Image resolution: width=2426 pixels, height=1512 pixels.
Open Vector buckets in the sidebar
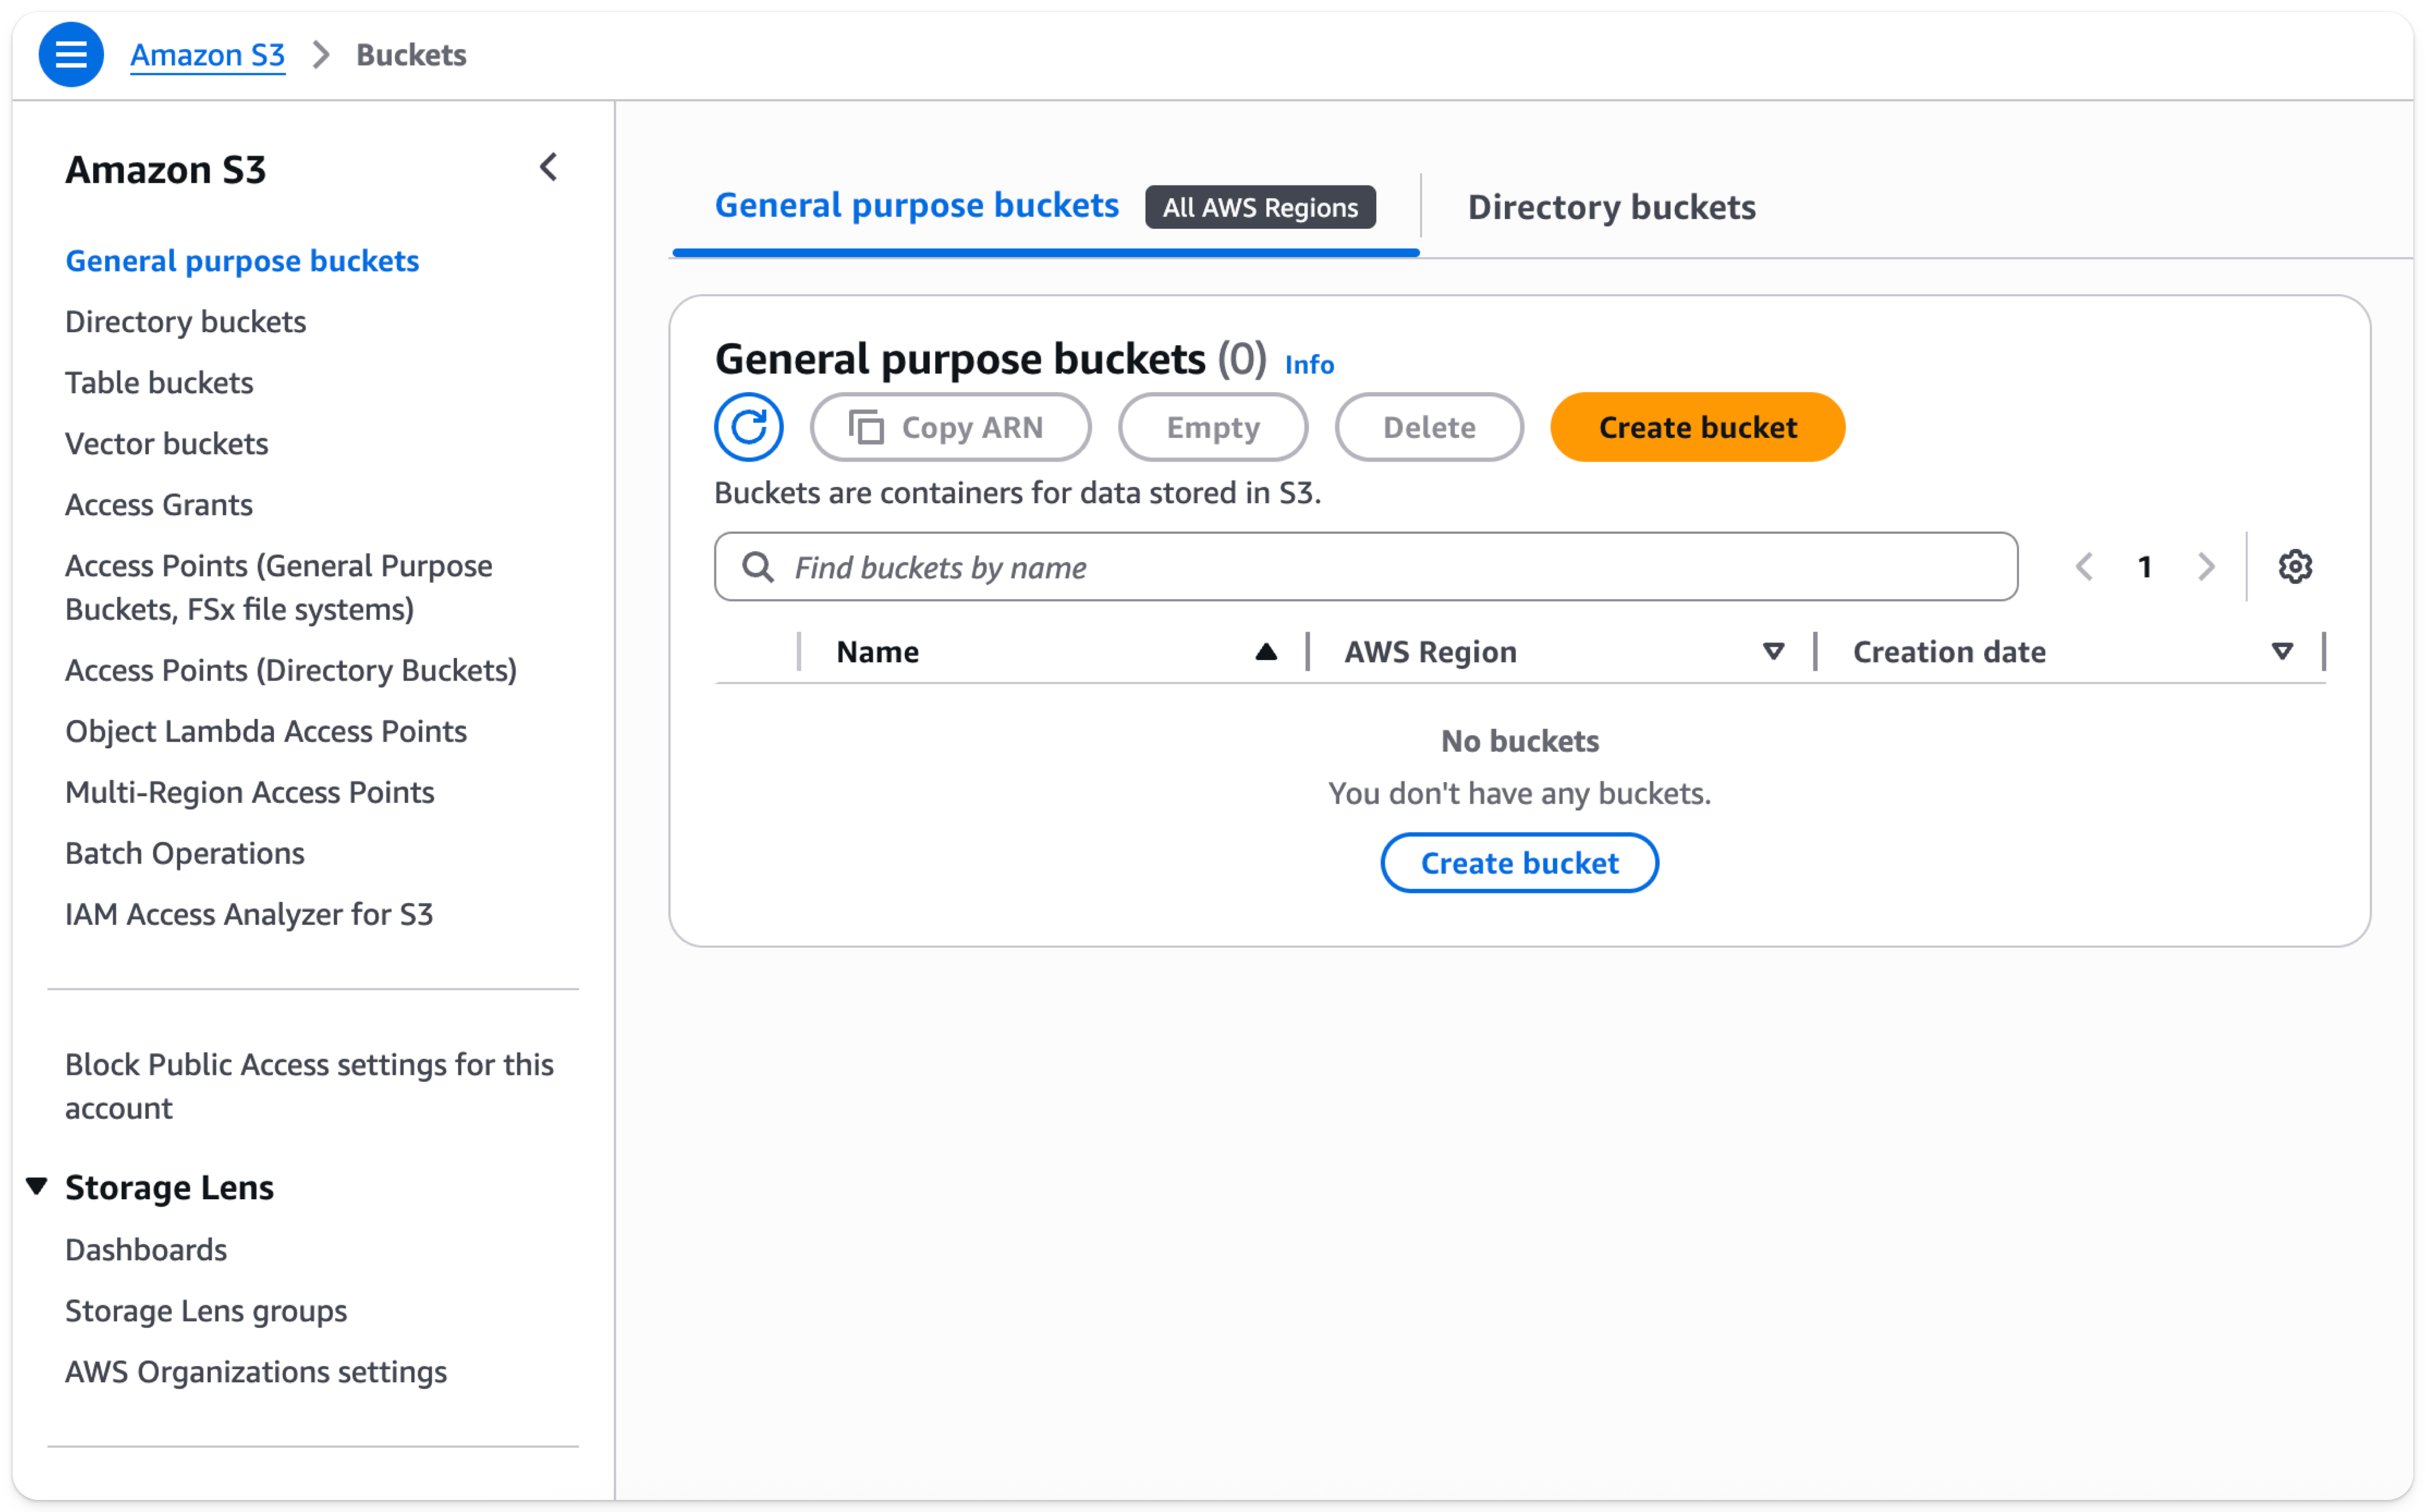[x=166, y=443]
